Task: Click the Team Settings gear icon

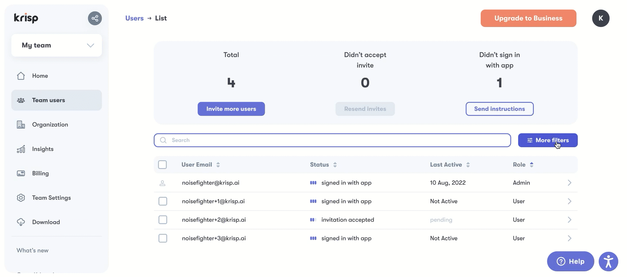Action: click(x=21, y=198)
